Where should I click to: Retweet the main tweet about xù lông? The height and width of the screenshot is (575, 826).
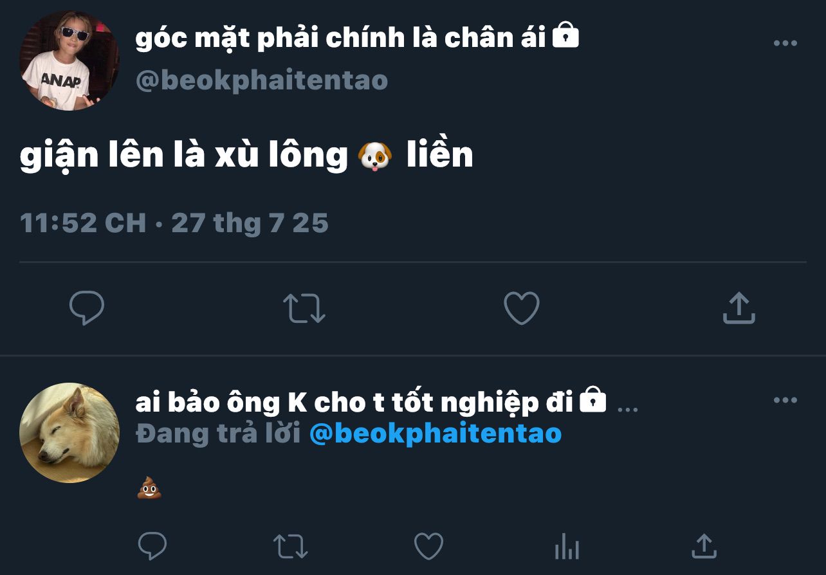[x=304, y=308]
